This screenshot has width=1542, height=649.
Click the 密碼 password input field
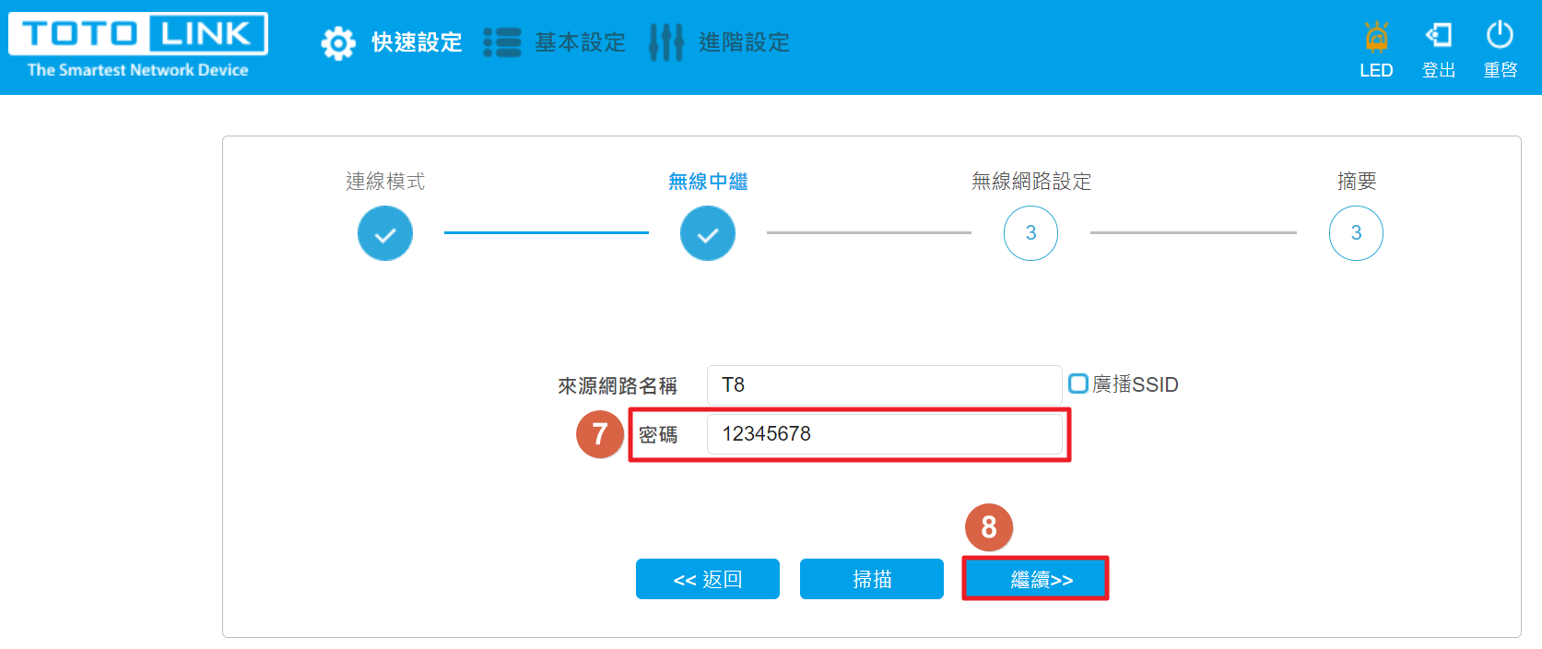tap(885, 434)
